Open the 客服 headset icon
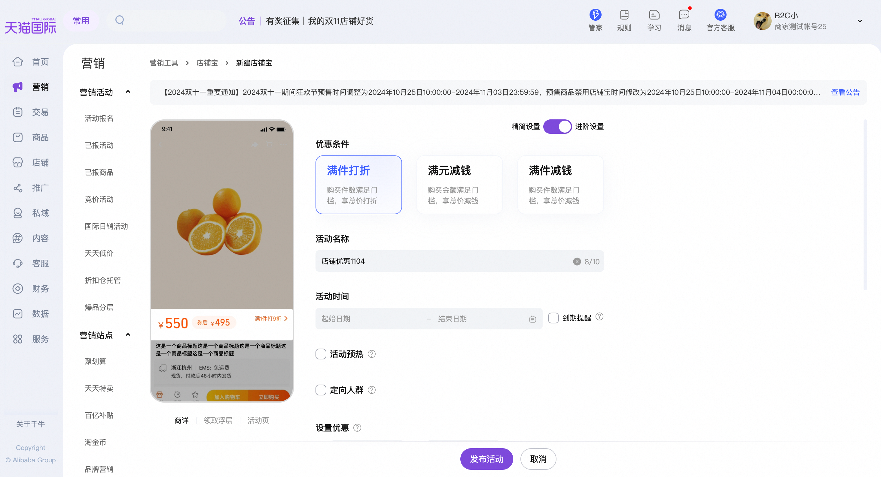This screenshot has width=881, height=477. [17, 263]
